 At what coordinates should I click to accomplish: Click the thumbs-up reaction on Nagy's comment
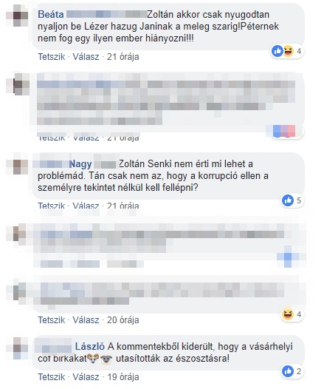click(288, 200)
